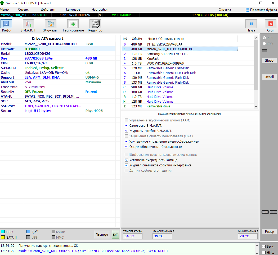Image resolution: width=278 pixels, height=255 pixels.
Task: Open the Сервис menu
Action: coord(23,10)
